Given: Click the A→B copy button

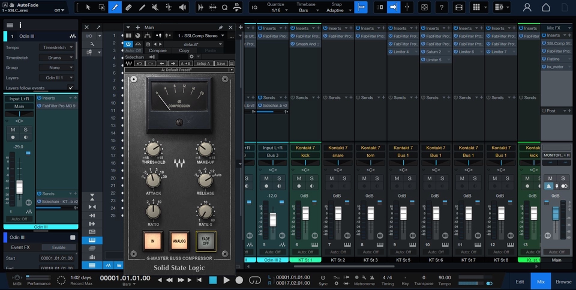Looking at the screenshot, I should point(186,64).
